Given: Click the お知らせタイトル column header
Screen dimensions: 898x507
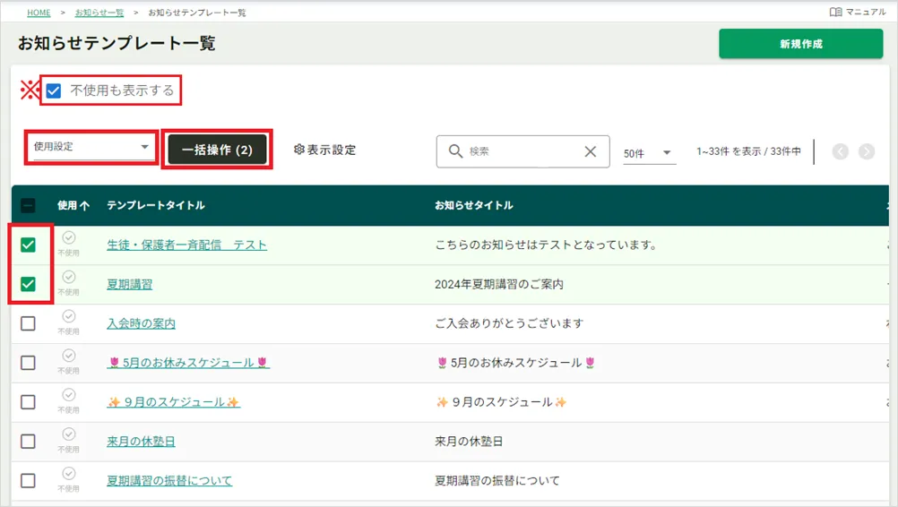Looking at the screenshot, I should coord(473,205).
